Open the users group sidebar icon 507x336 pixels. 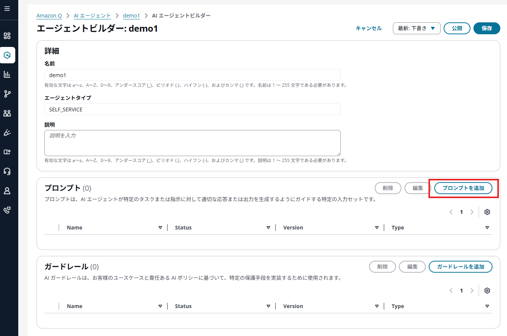point(7,113)
